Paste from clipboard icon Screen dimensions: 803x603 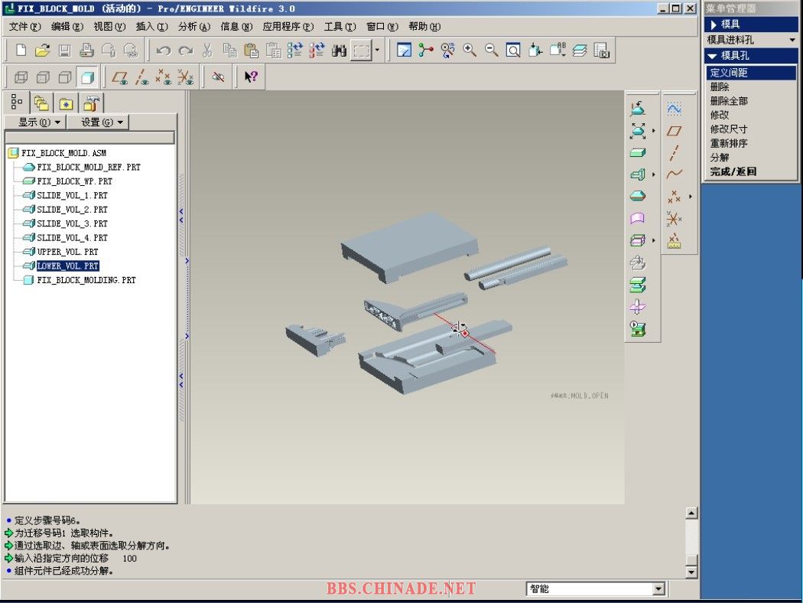coord(251,51)
